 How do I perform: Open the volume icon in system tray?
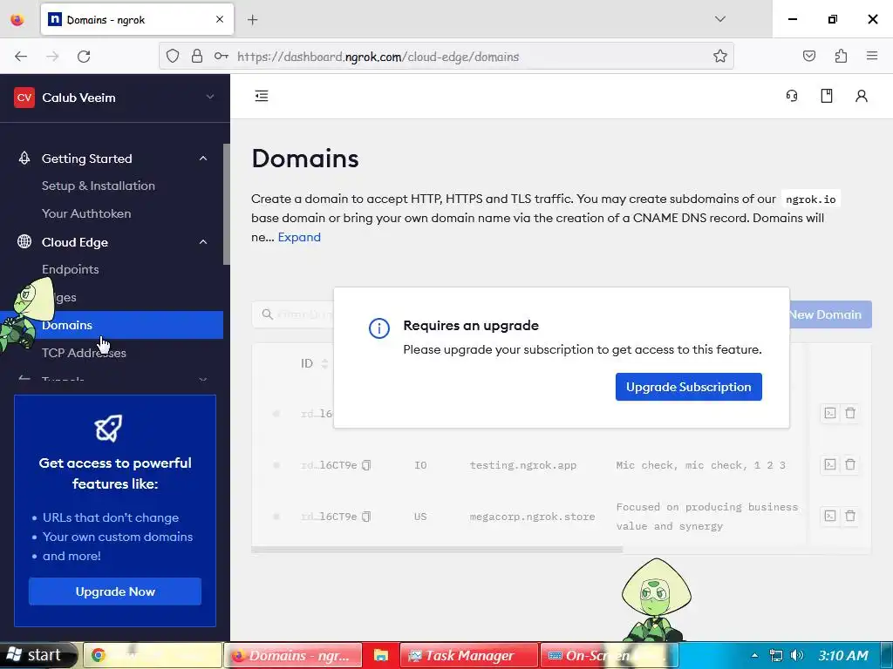[797, 655]
